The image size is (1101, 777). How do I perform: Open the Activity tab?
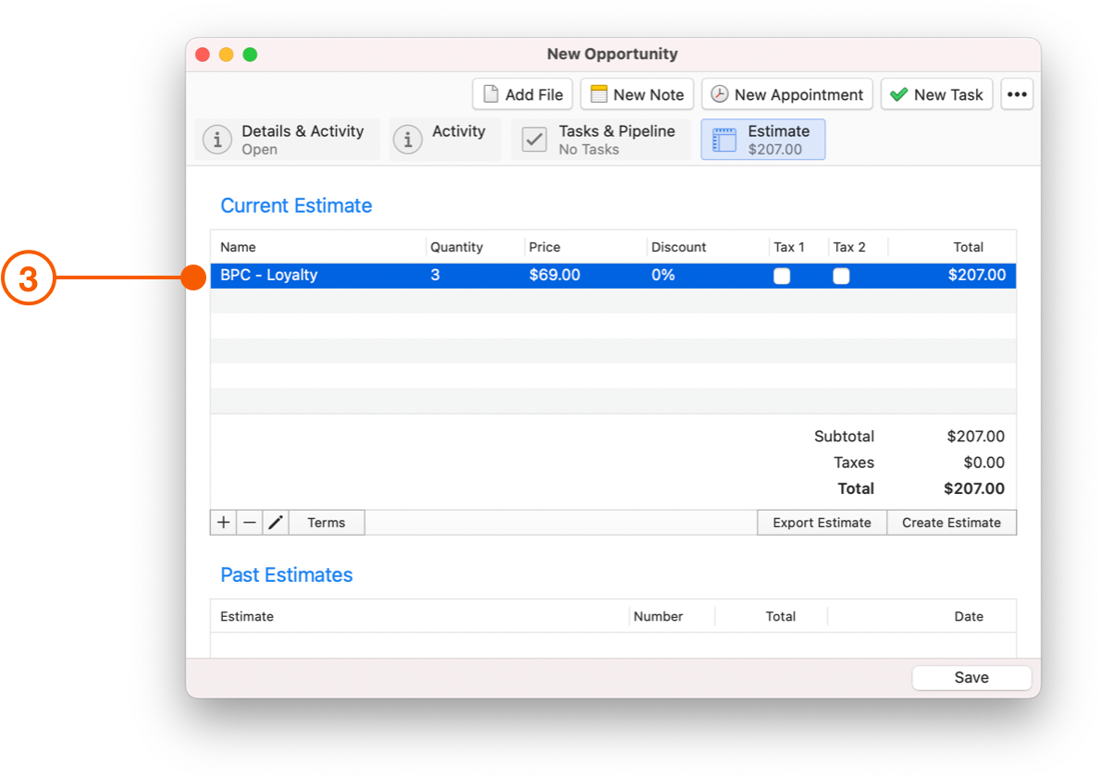445,140
